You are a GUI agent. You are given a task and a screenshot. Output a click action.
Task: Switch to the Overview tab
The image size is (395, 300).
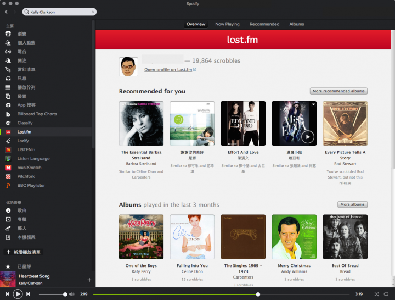196,24
